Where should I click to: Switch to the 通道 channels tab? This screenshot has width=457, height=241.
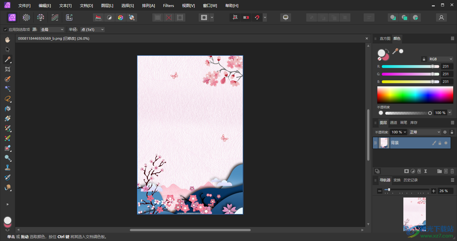pyautogui.click(x=393, y=123)
